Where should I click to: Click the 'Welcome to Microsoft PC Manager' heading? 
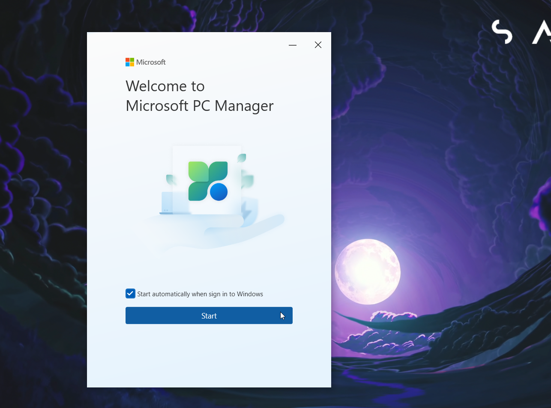200,96
